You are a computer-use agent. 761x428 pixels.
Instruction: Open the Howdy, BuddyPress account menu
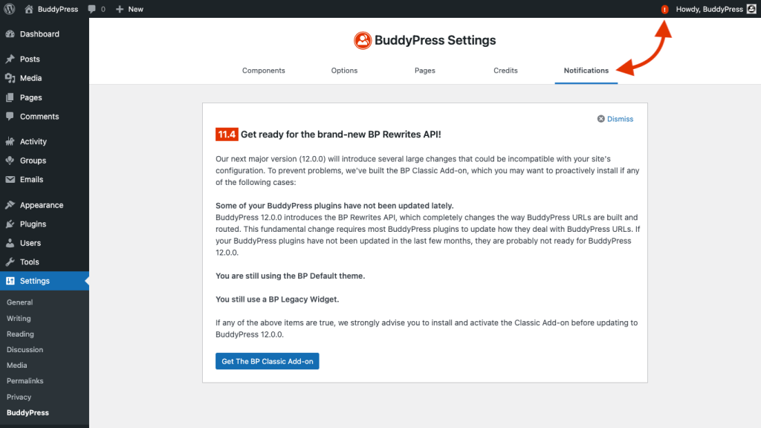[709, 9]
